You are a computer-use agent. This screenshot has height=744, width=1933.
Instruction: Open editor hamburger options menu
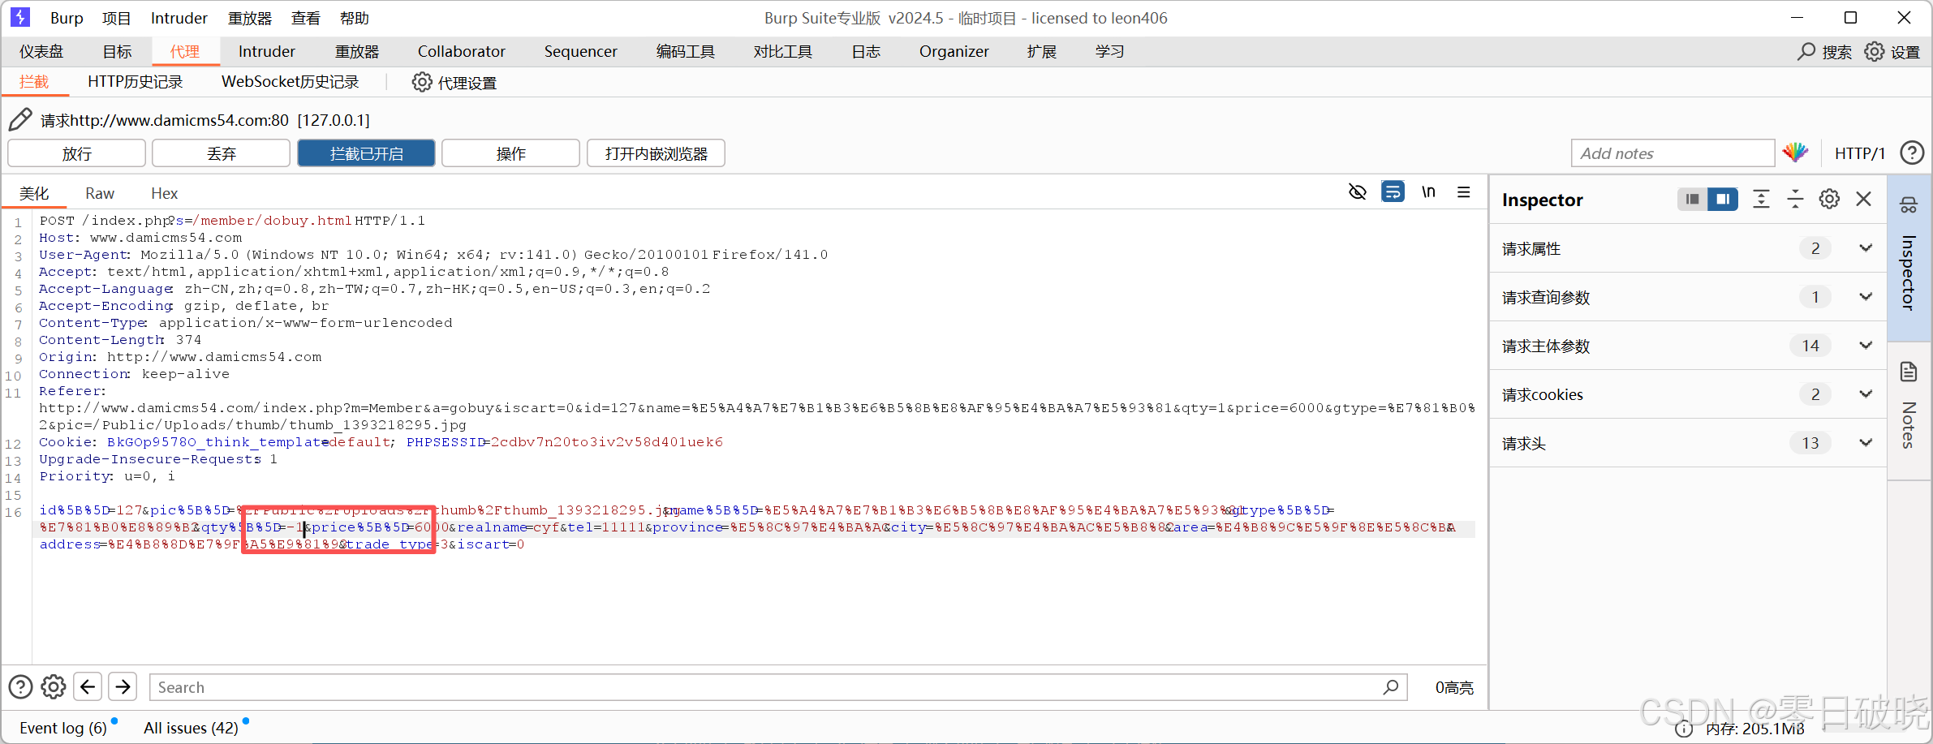tap(1464, 192)
